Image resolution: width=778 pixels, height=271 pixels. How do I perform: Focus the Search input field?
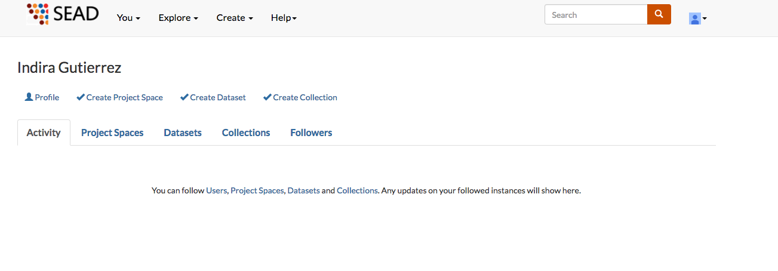[595, 15]
